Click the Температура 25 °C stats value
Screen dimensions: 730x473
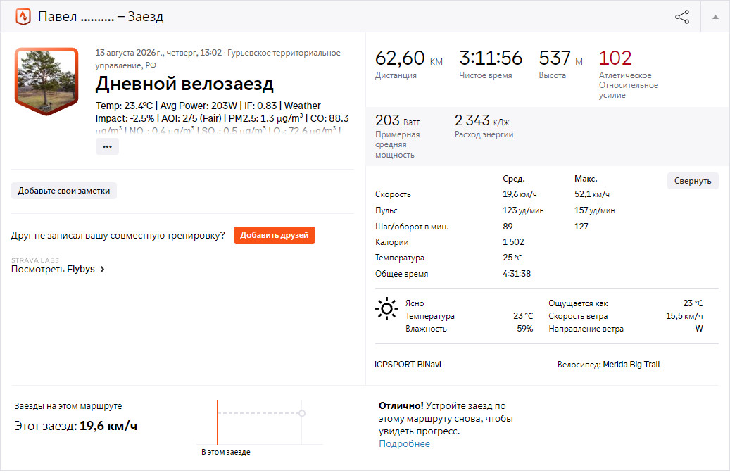[x=512, y=258]
